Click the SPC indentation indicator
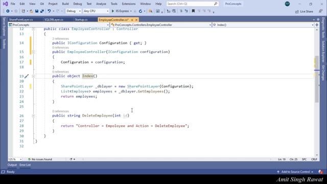Image resolution: width=327 pixels, height=184 pixels. (x=304, y=159)
